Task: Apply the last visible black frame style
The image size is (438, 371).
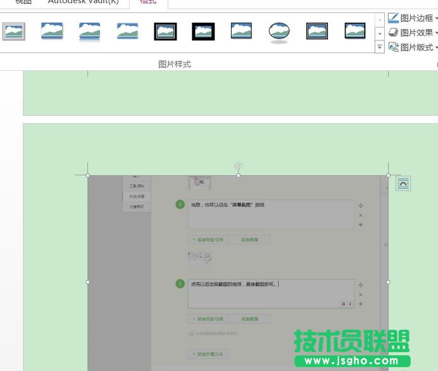Action: coord(354,31)
